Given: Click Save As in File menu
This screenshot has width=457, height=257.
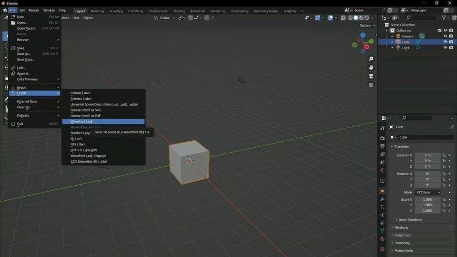Looking at the screenshot, I should [34, 54].
